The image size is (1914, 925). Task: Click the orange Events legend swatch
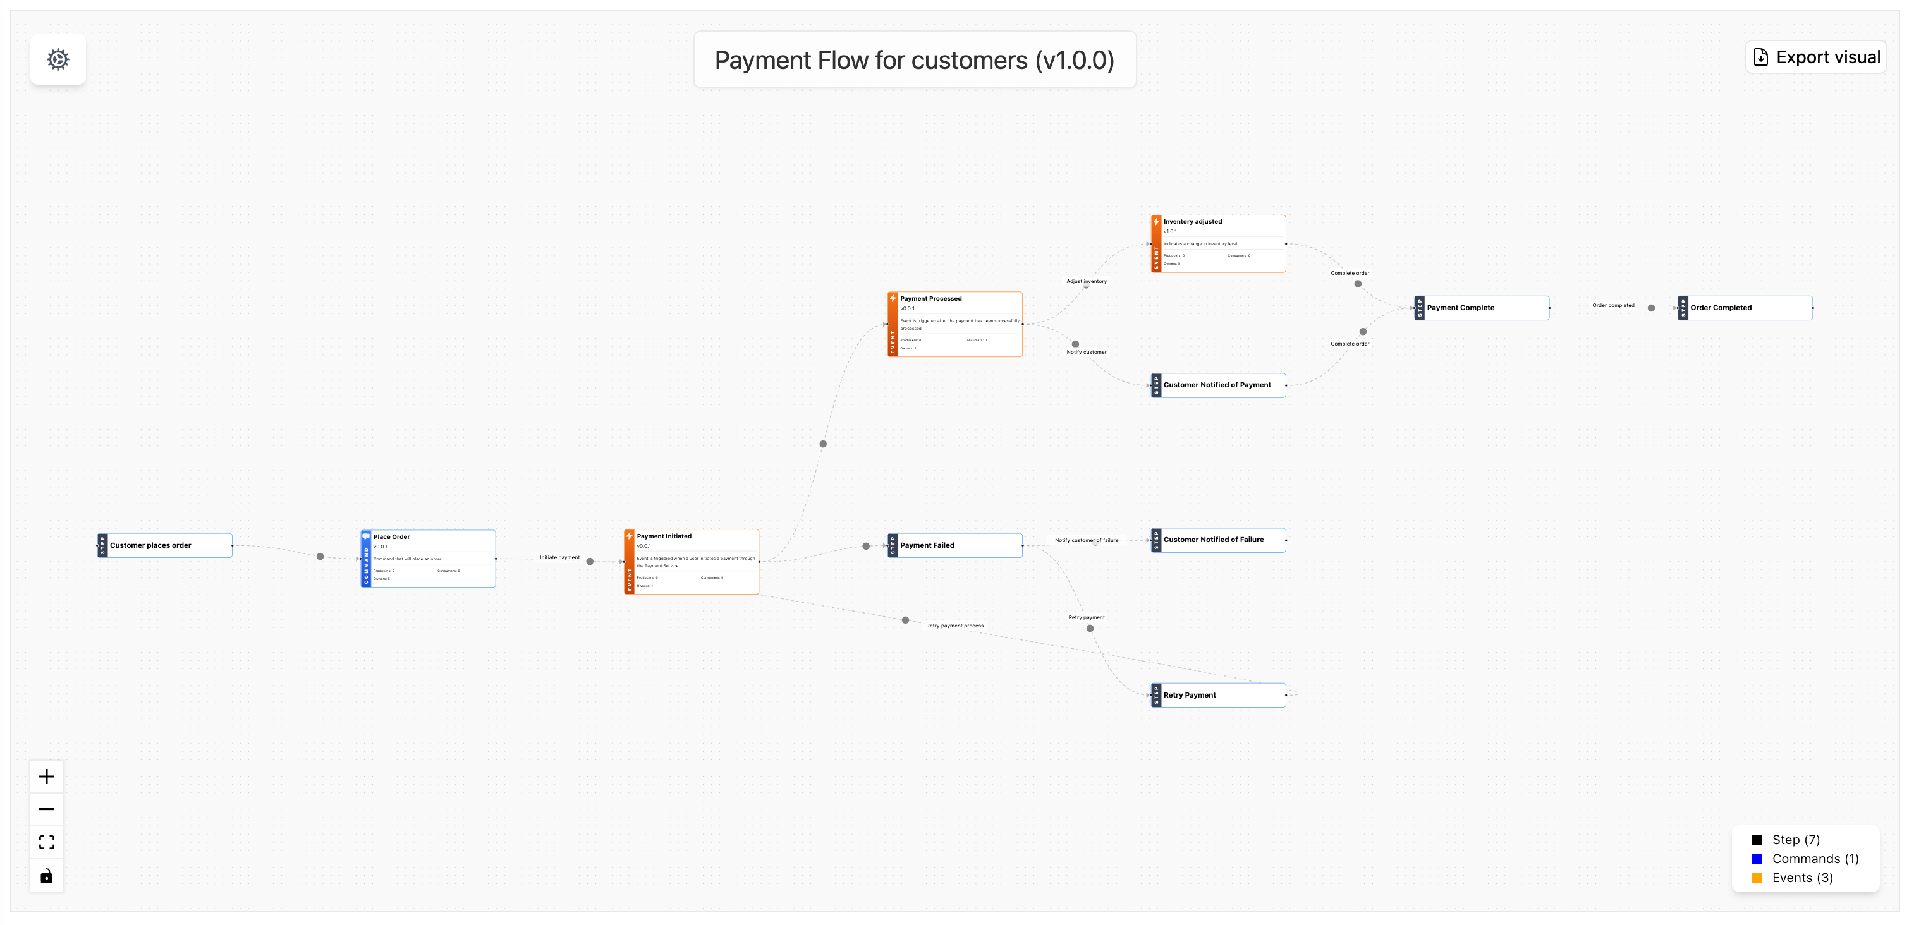click(x=1757, y=878)
